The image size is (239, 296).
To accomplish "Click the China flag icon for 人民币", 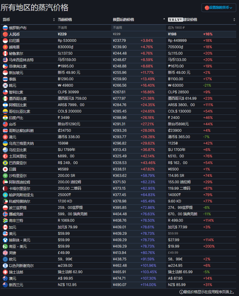I will click(x=5, y=34).
